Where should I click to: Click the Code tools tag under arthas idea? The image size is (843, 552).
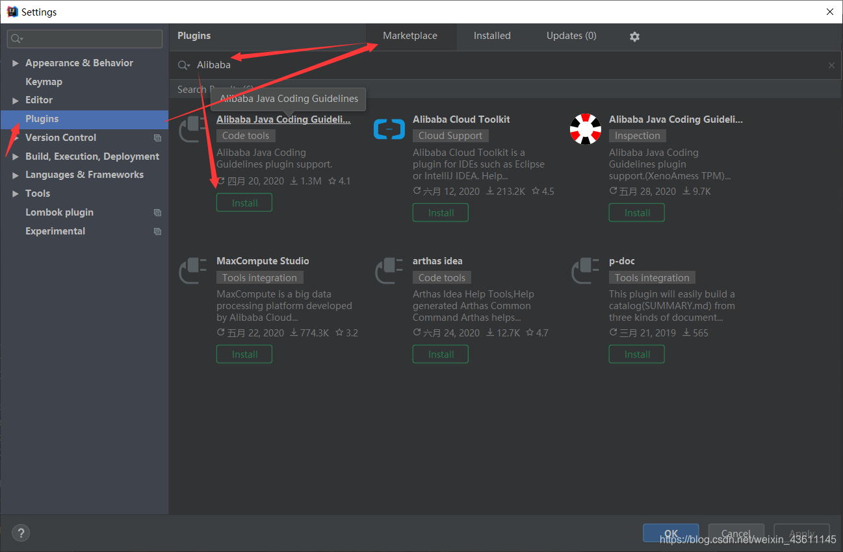442,277
